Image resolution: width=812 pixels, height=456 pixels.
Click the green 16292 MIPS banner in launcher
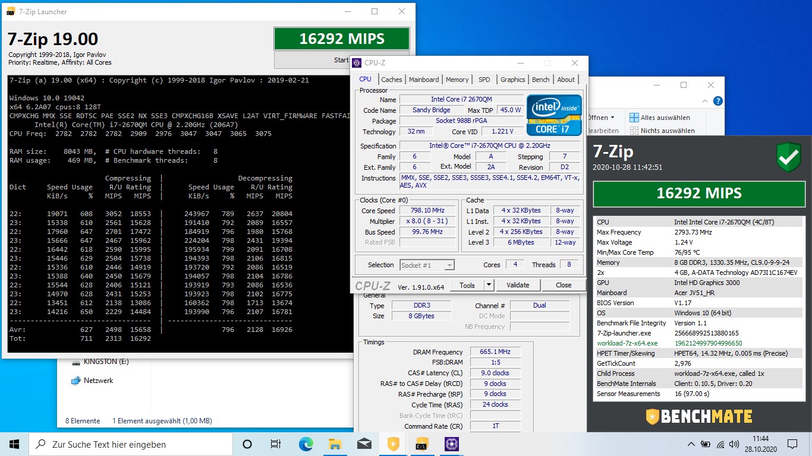(x=342, y=39)
